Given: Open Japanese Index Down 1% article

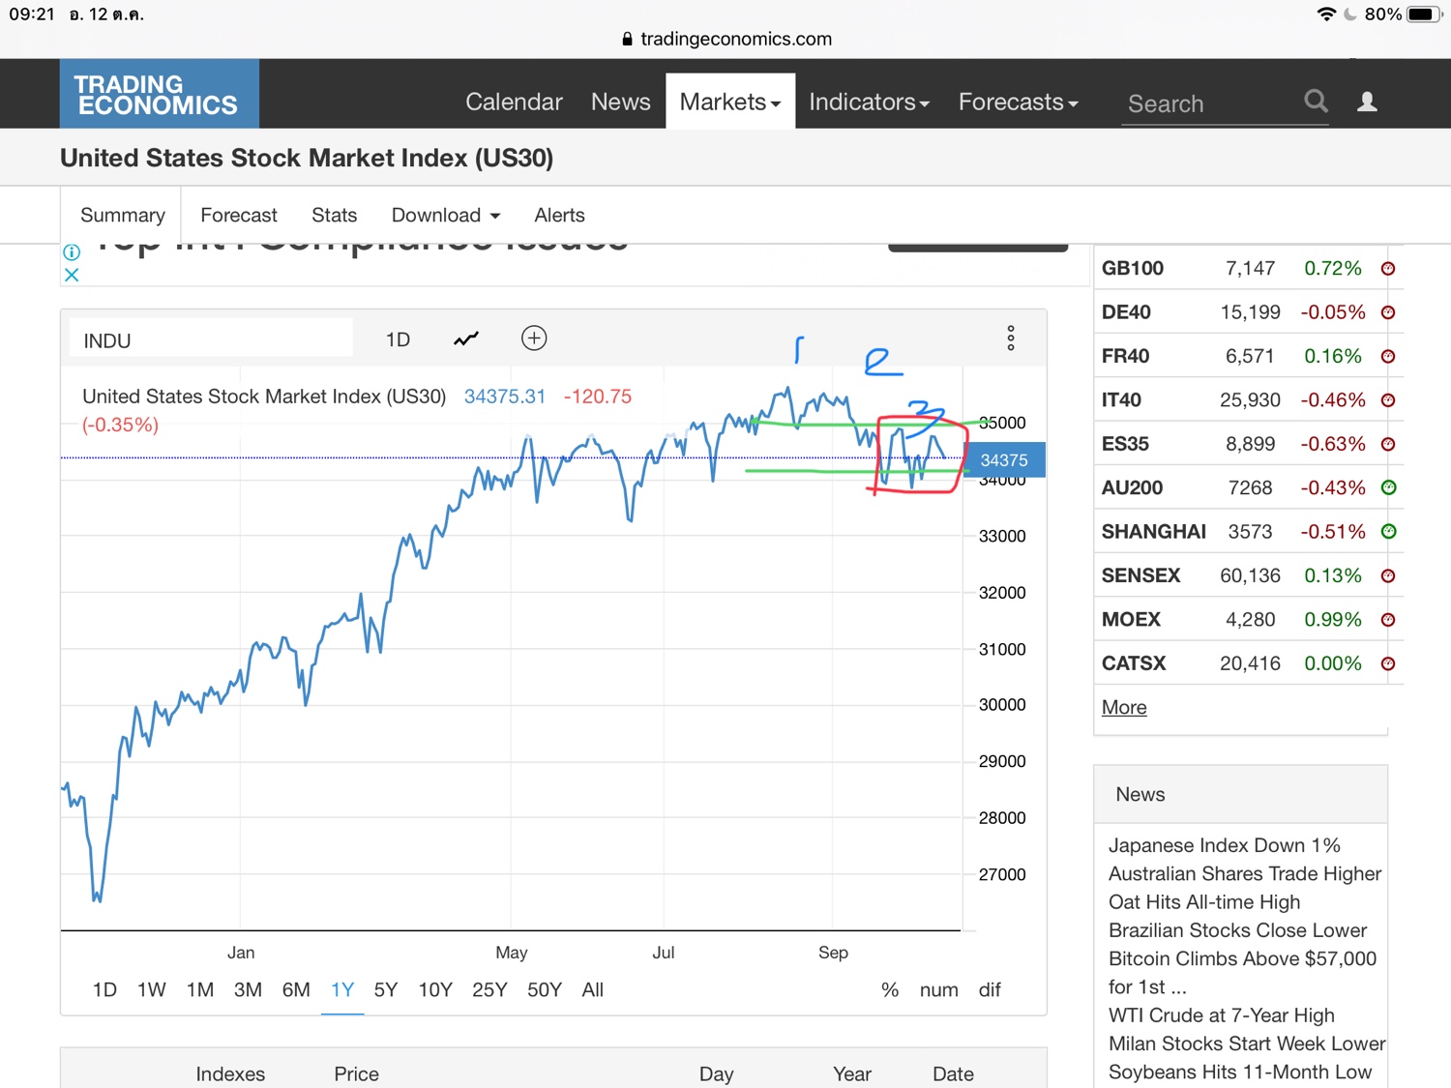Looking at the screenshot, I should point(1225,845).
